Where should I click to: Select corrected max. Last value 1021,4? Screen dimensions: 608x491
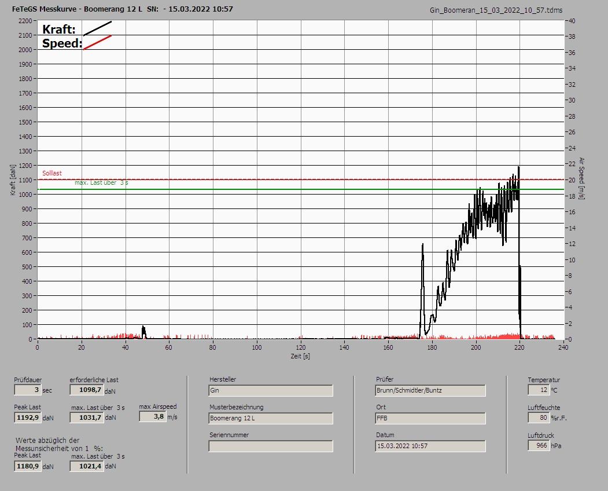click(x=86, y=466)
